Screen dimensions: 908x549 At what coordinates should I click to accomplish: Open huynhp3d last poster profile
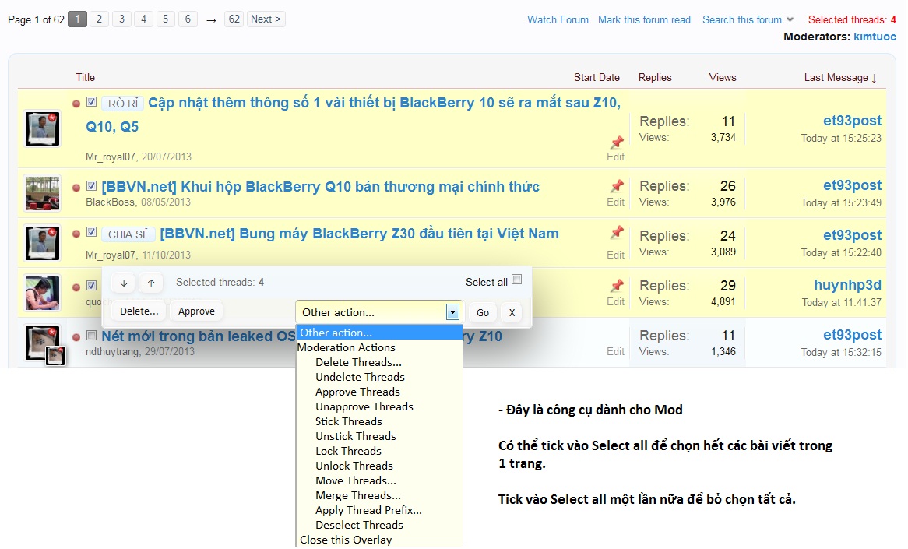pyautogui.click(x=847, y=285)
